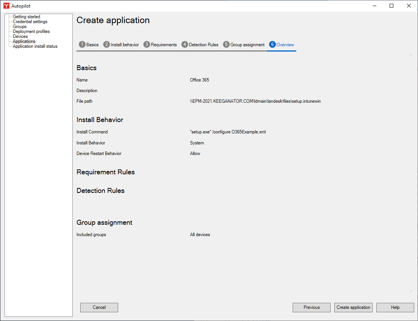Open Deployment profiles from the sidebar

[31, 31]
